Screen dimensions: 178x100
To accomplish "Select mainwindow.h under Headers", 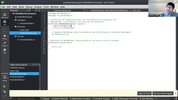I will (x=27, y=23).
